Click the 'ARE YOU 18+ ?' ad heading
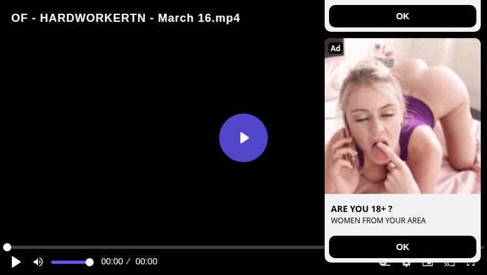This screenshot has height=275, width=487. [x=362, y=209]
